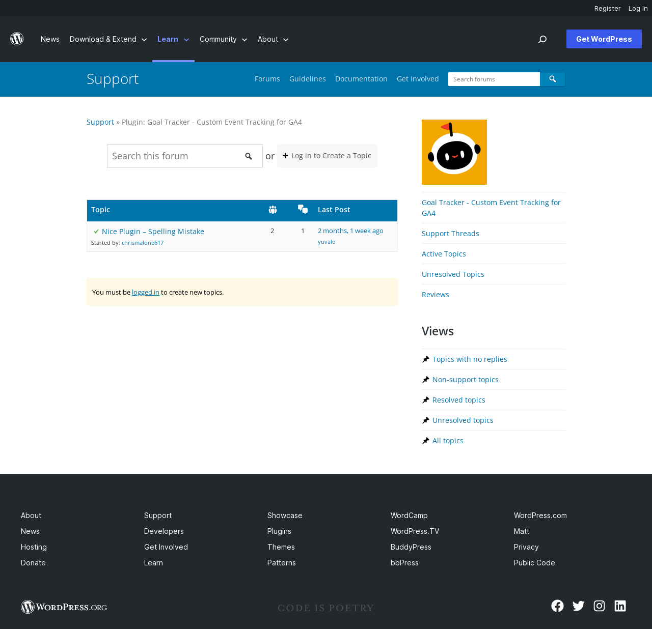The width and height of the screenshot is (652, 629).
Task: Expand the Download & Extend menu
Action: (x=108, y=39)
